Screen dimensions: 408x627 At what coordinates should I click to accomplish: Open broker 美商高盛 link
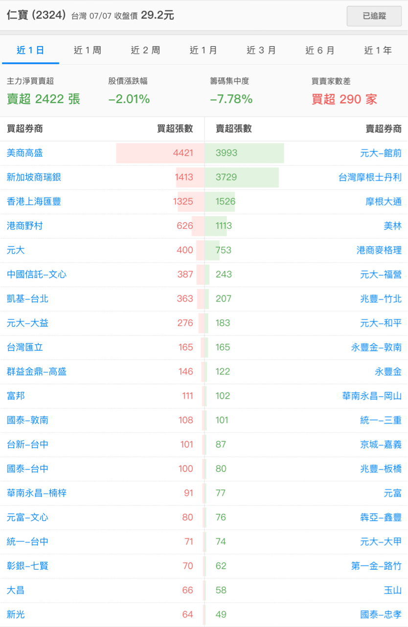click(x=25, y=153)
